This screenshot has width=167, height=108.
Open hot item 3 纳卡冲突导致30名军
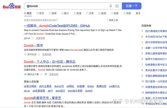pos(156,42)
